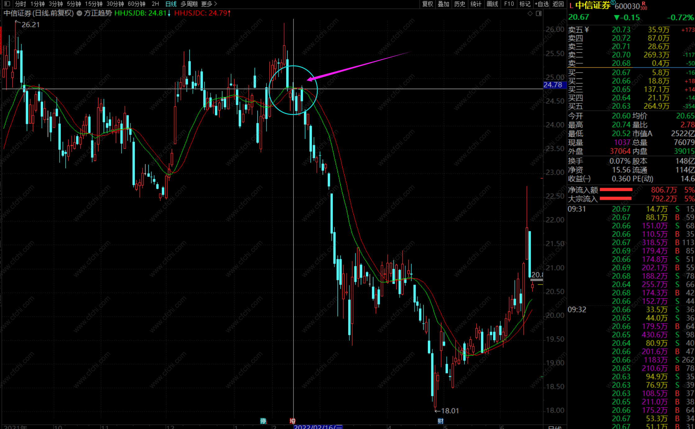Click the 24.78 price label on axis

(553, 85)
